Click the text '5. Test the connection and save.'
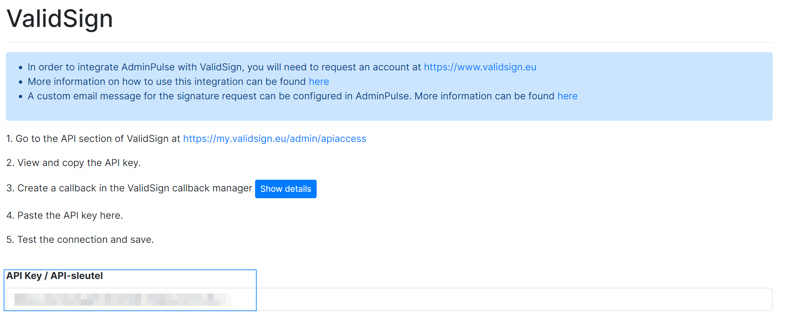The width and height of the screenshot is (787, 316). point(80,240)
